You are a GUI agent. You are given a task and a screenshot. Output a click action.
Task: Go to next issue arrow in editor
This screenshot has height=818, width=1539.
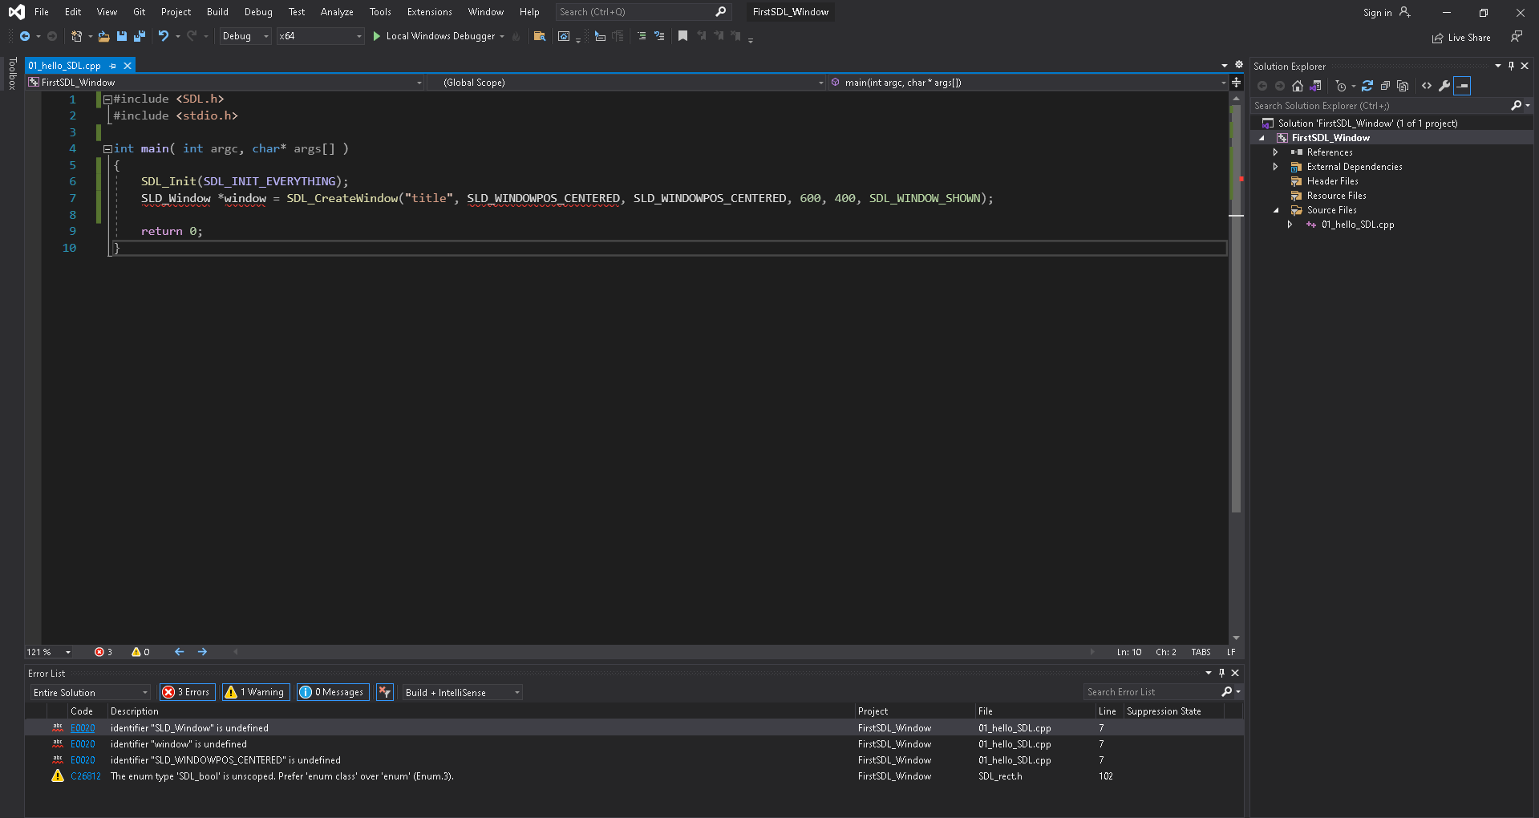tap(202, 652)
